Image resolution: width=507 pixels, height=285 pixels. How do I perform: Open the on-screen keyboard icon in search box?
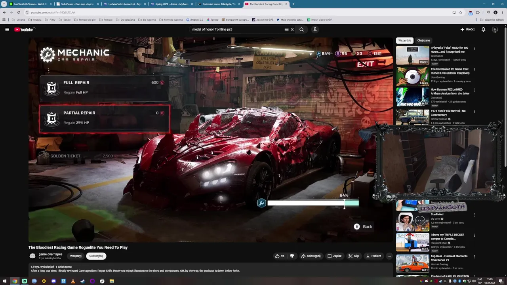(x=286, y=29)
